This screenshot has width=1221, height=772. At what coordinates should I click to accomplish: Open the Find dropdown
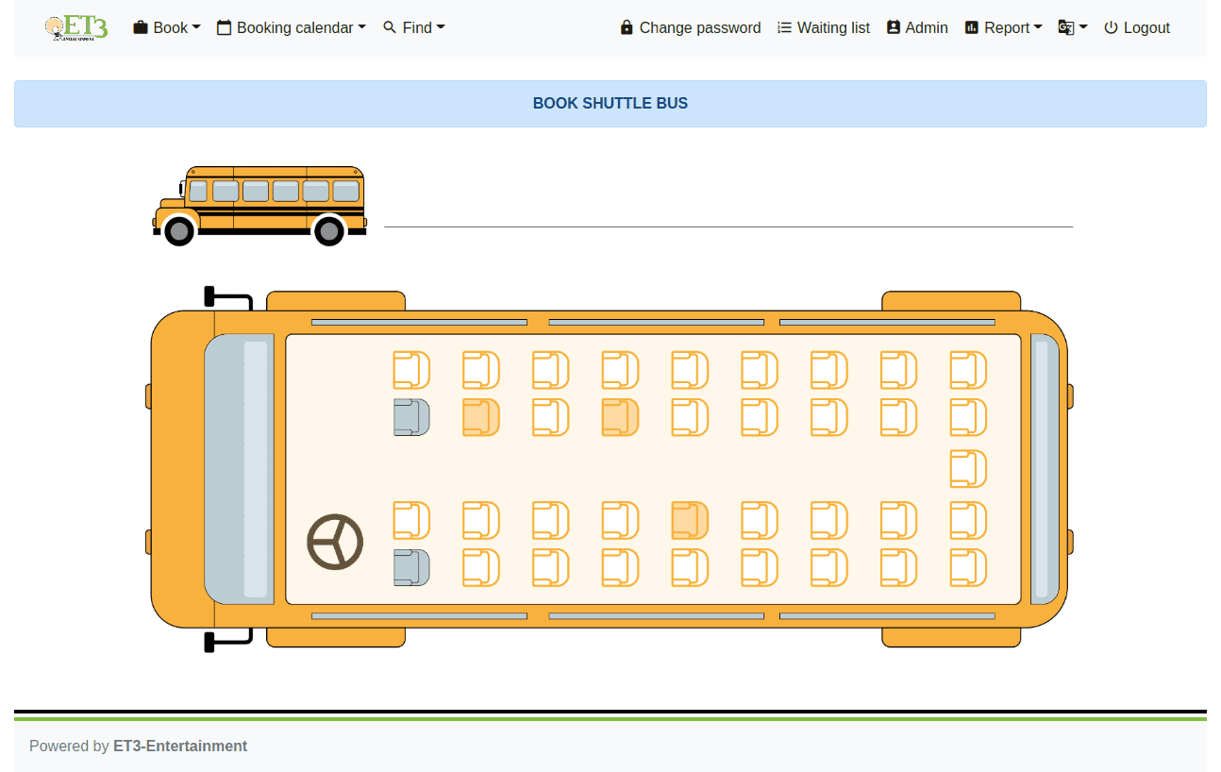414,27
